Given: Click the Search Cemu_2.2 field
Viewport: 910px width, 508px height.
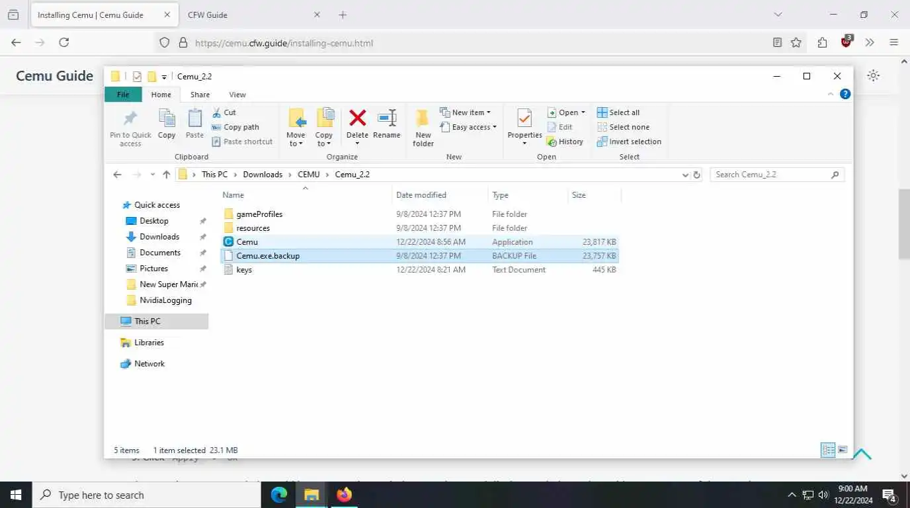Looking at the screenshot, I should pyautogui.click(x=777, y=175).
